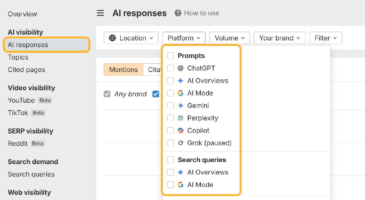The image size is (365, 200).
Task: Open Search queries in the sidebar
Action: pos(31,174)
